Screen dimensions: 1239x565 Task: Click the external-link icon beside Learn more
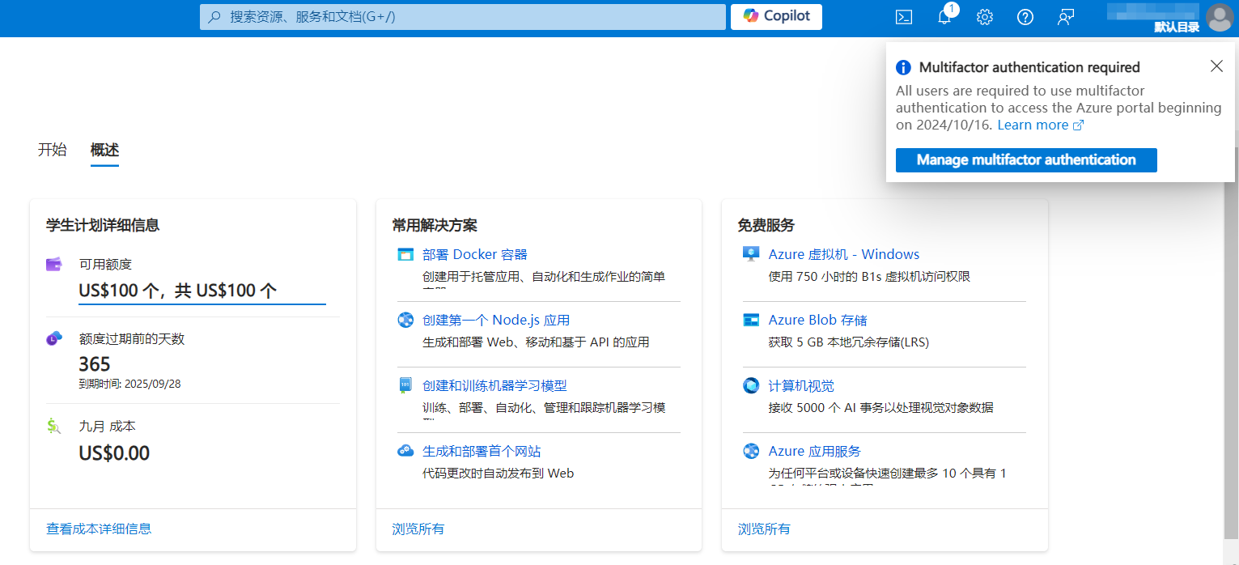pos(1078,125)
